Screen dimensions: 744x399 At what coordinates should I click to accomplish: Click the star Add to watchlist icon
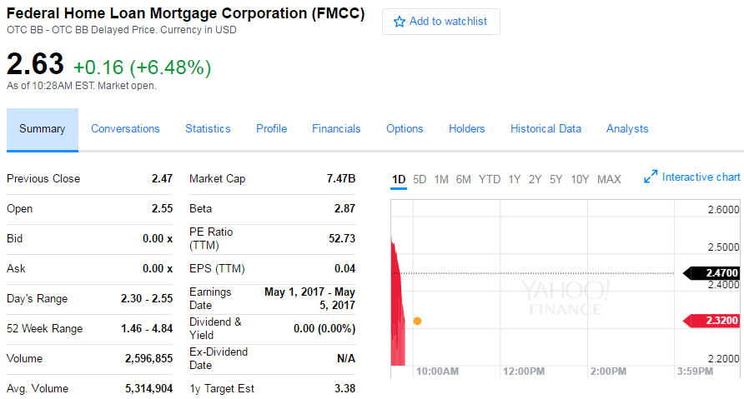point(400,22)
